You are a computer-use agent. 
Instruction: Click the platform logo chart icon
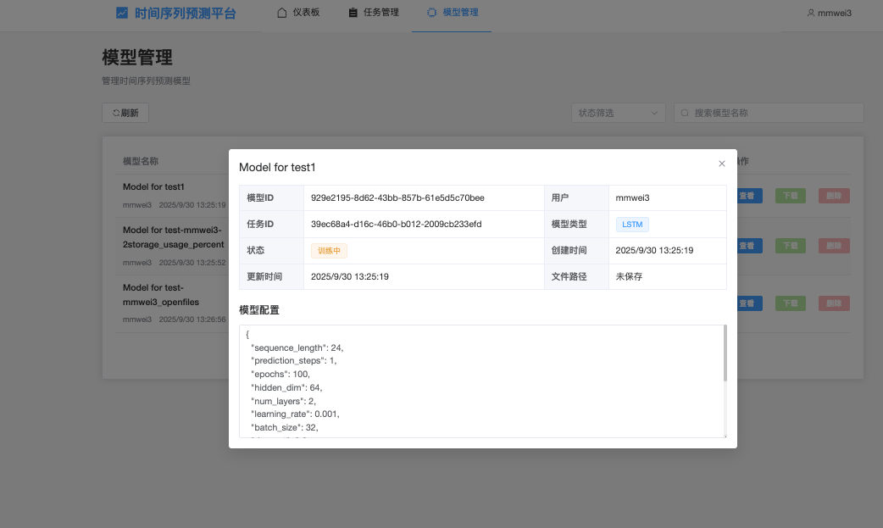[122, 13]
